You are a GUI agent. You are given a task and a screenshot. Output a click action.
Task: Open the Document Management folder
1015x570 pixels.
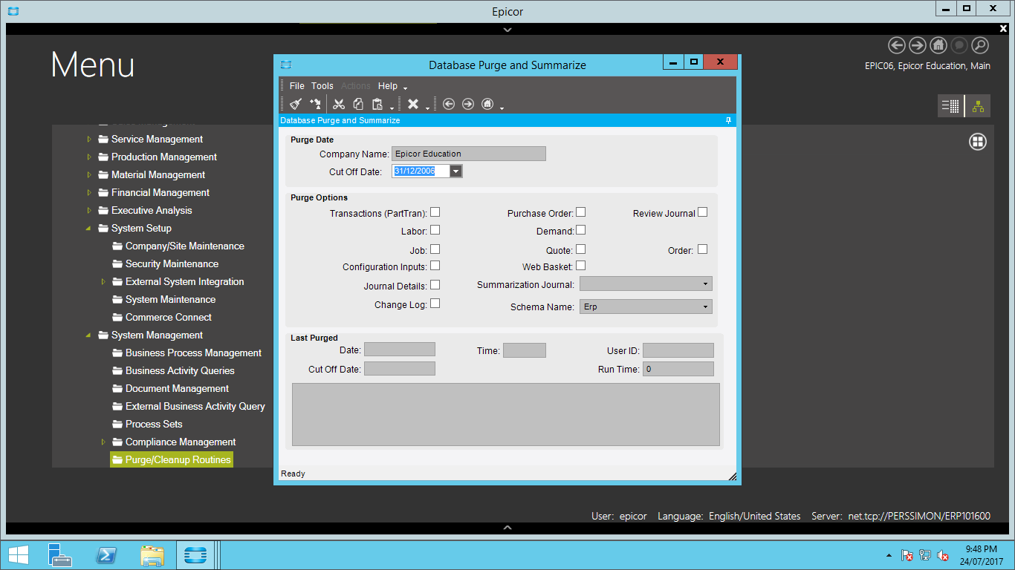click(171, 388)
